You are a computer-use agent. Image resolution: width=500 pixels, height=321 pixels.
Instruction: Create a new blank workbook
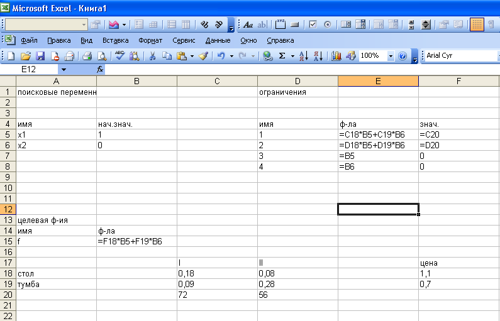(x=11, y=56)
